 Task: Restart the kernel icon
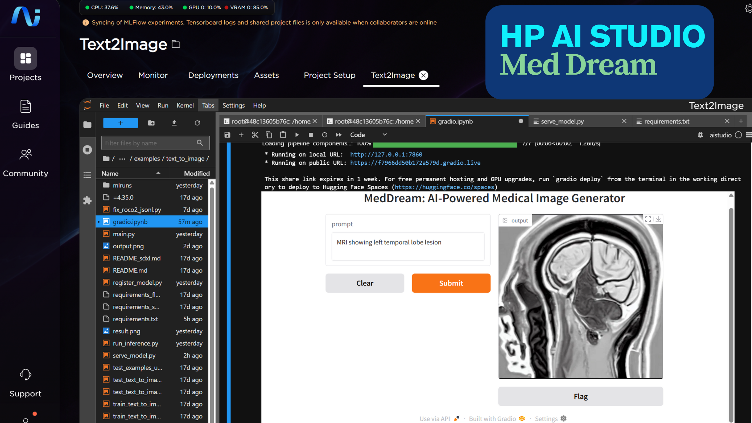324,135
